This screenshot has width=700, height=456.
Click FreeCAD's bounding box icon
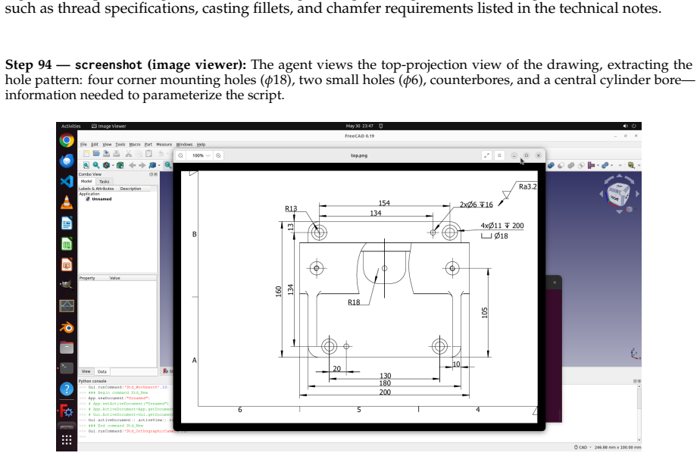120,166
